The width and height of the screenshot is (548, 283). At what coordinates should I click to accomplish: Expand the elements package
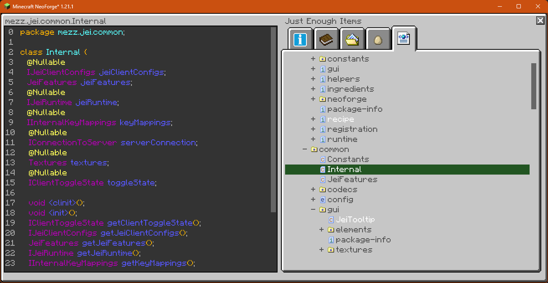[321, 230]
